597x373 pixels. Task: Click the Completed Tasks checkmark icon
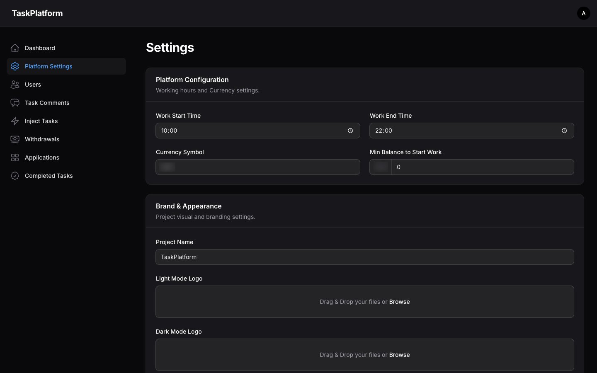point(15,176)
